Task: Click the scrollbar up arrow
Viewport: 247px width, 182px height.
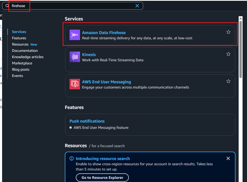Action: (x=240, y=19)
